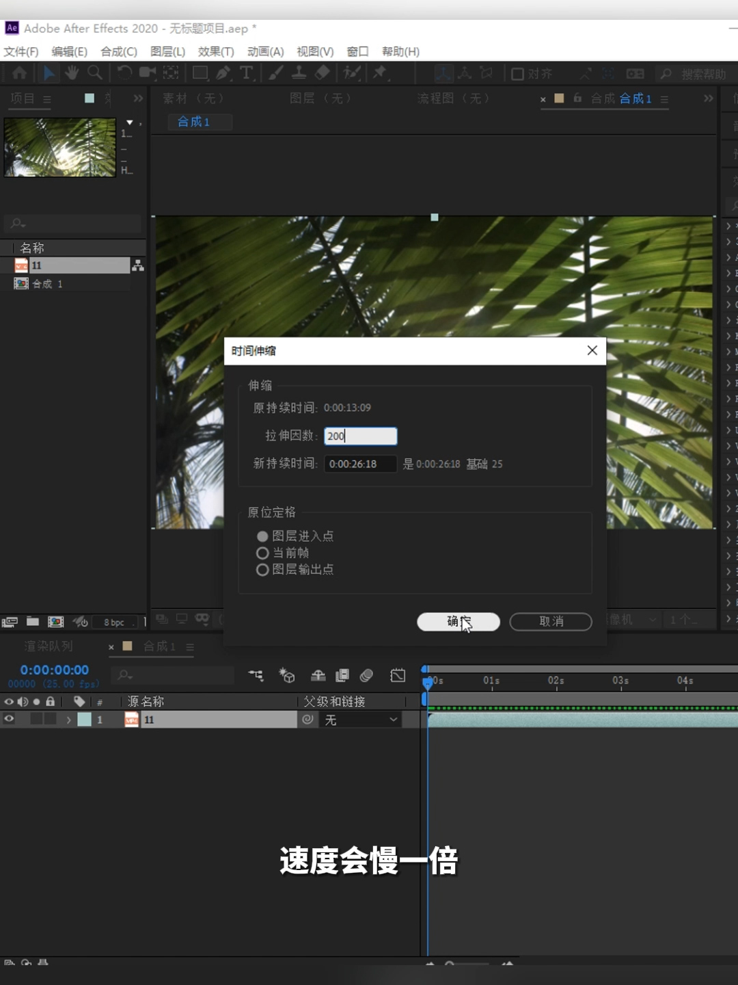Select the Unified Camera tool
Image resolution: width=738 pixels, height=985 pixels.
[147, 73]
